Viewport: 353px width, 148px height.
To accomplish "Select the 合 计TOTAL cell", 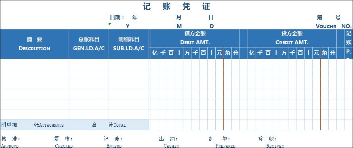I will click(x=109, y=125).
